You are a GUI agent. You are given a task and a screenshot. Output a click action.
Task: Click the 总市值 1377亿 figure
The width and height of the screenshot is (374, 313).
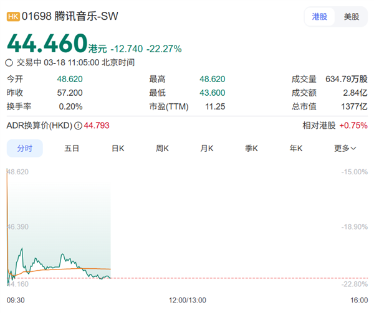[353, 106]
